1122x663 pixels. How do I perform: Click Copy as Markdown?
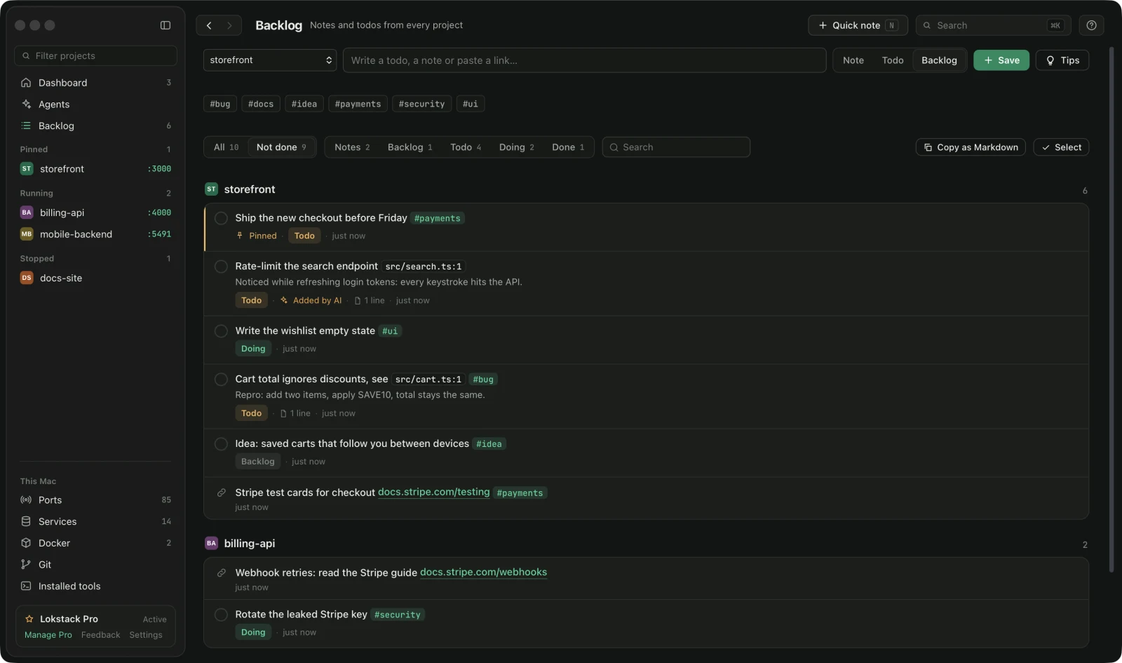pos(971,147)
